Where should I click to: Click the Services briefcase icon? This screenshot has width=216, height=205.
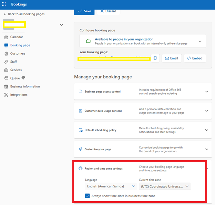6,70
